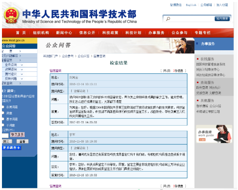
Task: Open the 政务查询 link
Action: (202, 88)
